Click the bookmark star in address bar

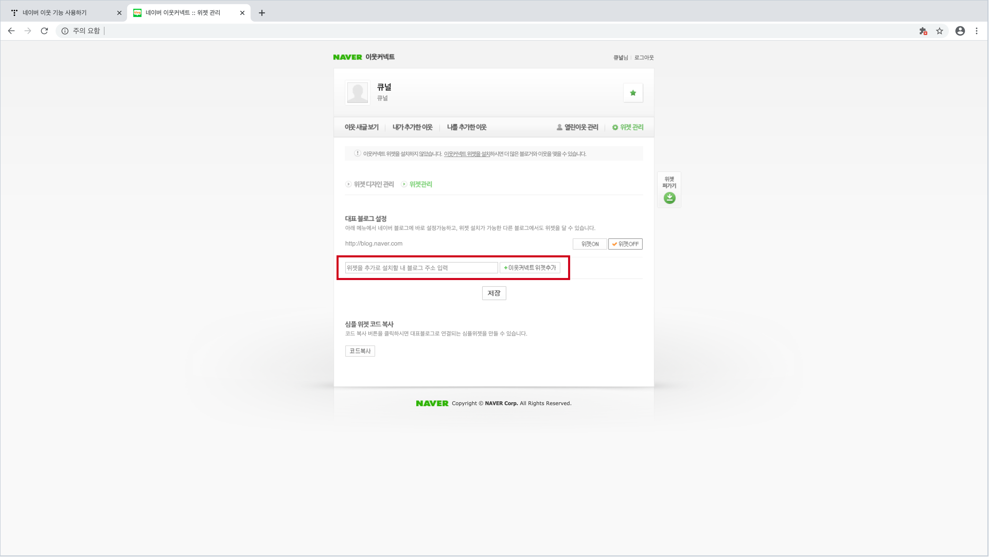click(x=939, y=31)
